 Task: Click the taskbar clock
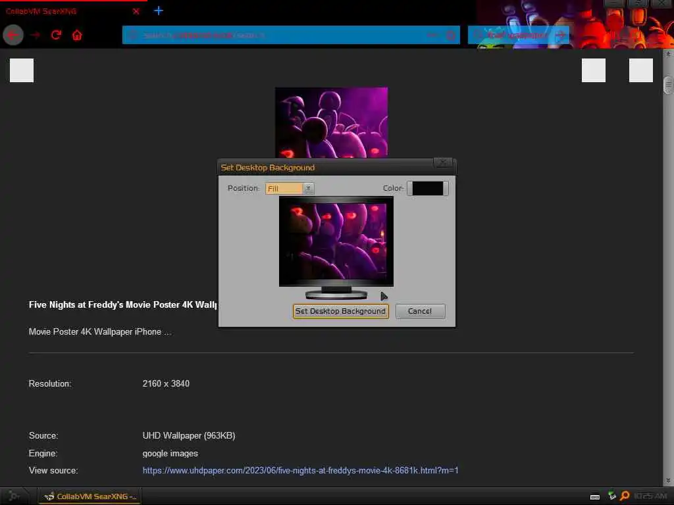(650, 496)
